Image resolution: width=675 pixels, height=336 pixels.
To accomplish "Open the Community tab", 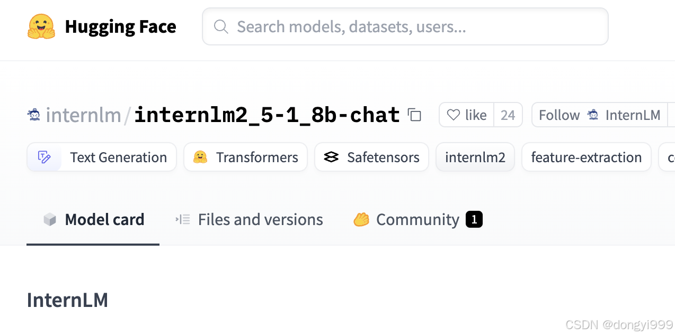I will pyautogui.click(x=418, y=220).
